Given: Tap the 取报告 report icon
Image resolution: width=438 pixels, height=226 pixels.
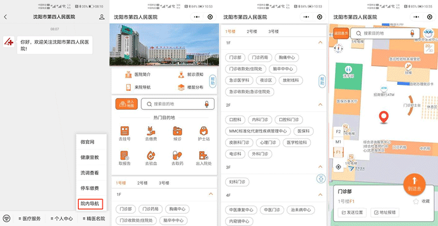Looking at the screenshot, I should coord(125,155).
